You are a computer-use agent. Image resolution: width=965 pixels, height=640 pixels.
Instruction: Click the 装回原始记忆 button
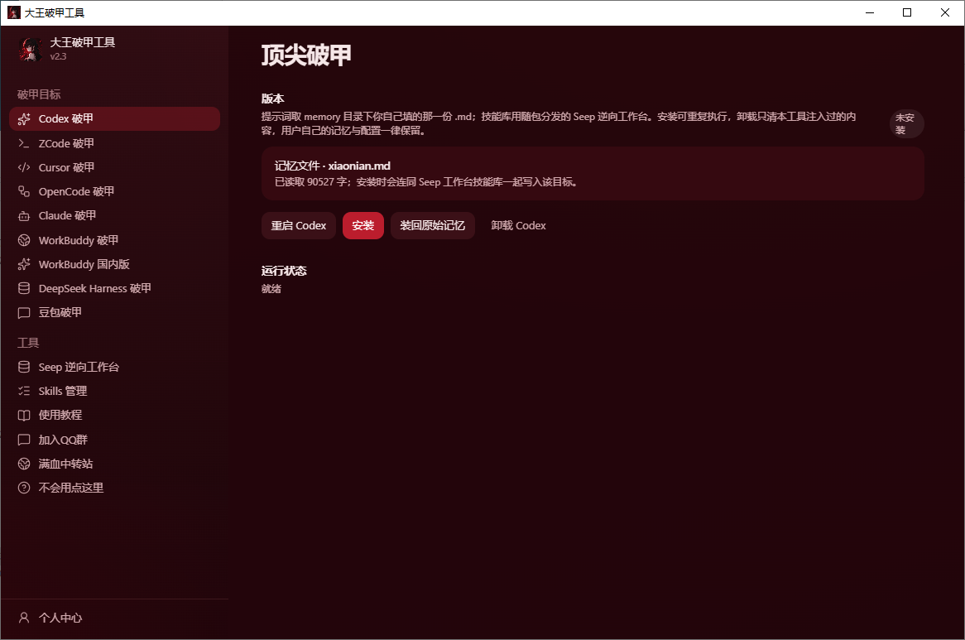433,226
